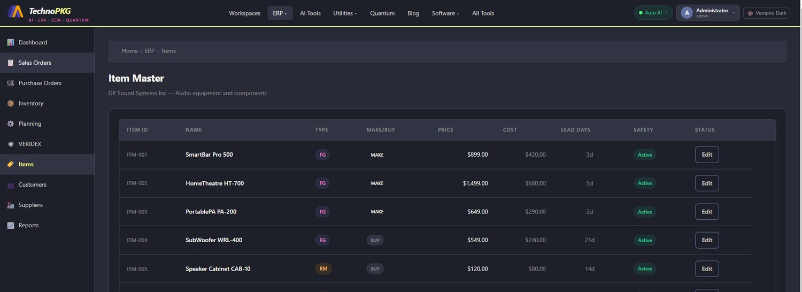
Task: Click Active badge on ITM-005 row
Action: 645,268
